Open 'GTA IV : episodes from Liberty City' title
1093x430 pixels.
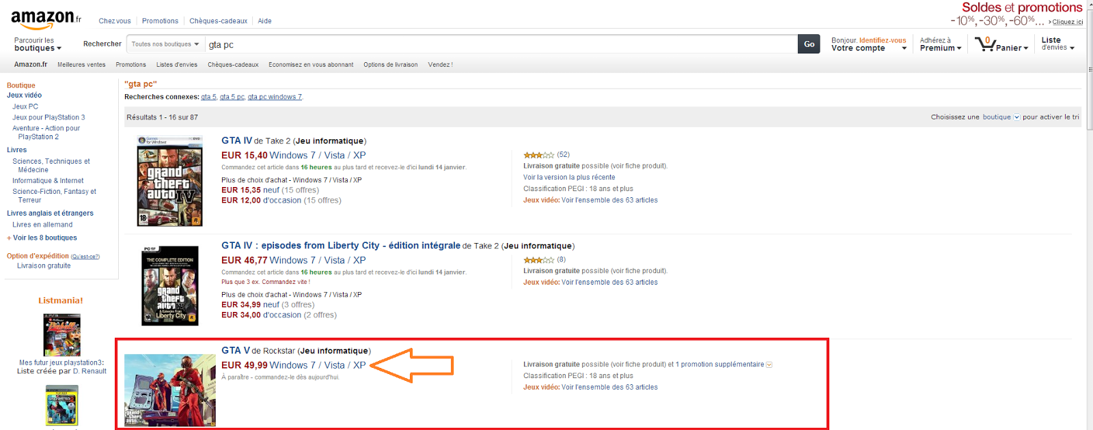[341, 246]
